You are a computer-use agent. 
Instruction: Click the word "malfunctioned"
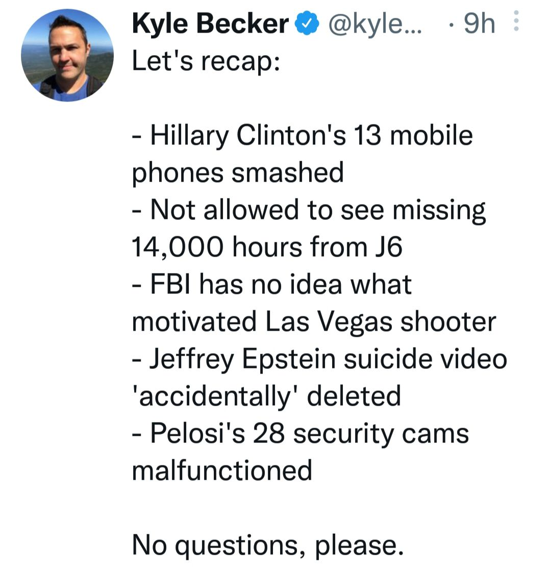(x=222, y=470)
